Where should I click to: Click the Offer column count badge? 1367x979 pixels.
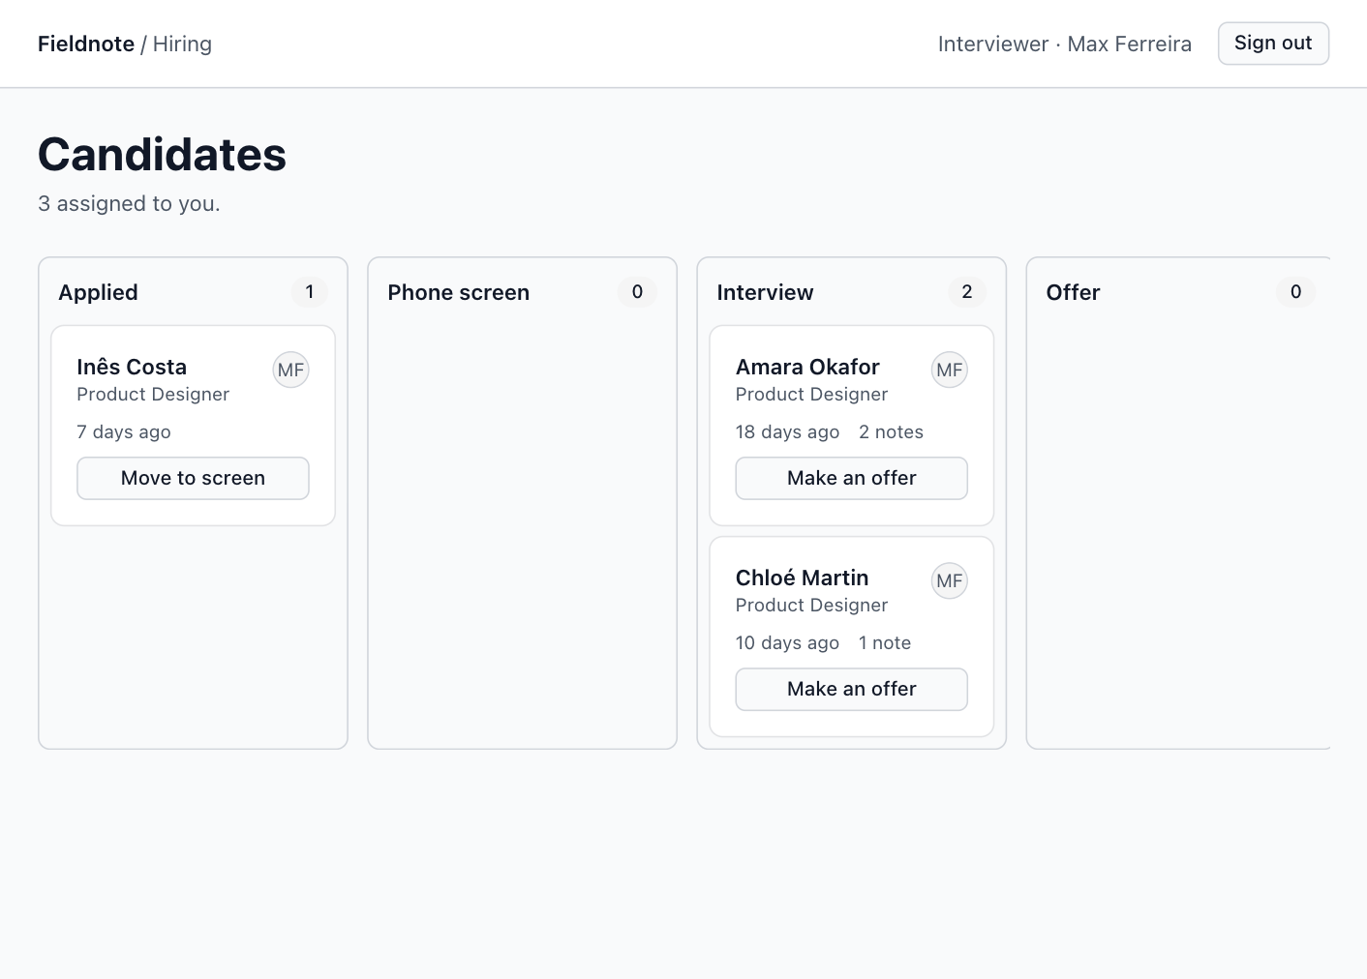1295,291
